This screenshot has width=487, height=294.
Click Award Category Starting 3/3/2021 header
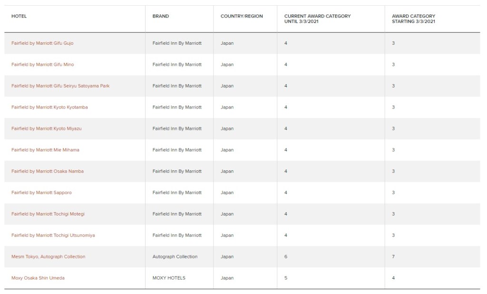pos(410,19)
